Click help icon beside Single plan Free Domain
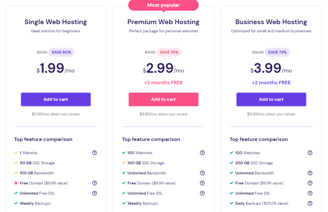The height and width of the screenshot is (212, 328). (x=94, y=183)
